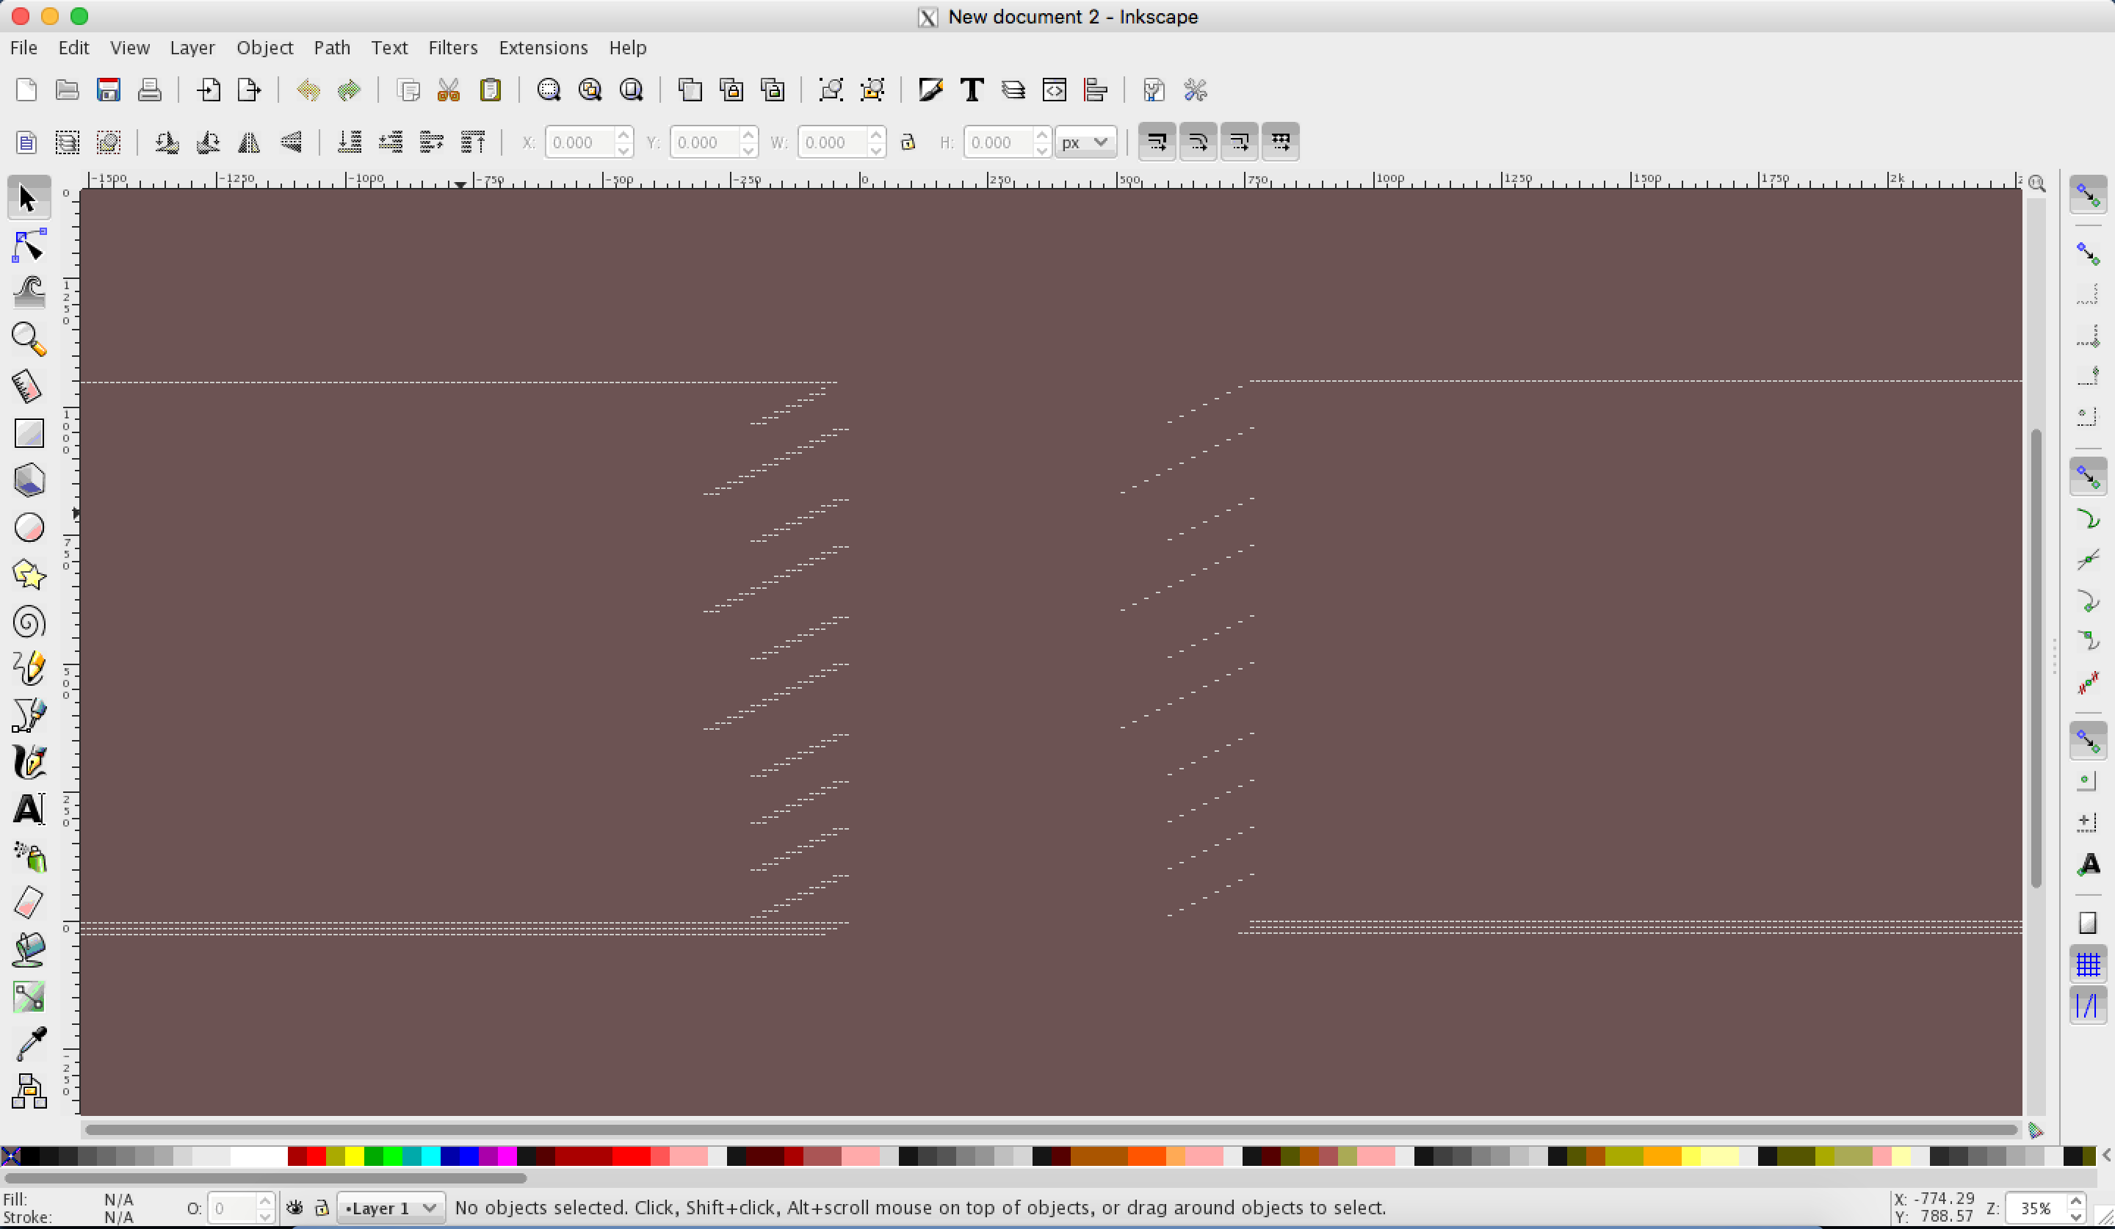Select the Spiral tool
Image resolution: width=2115 pixels, height=1229 pixels.
(29, 622)
